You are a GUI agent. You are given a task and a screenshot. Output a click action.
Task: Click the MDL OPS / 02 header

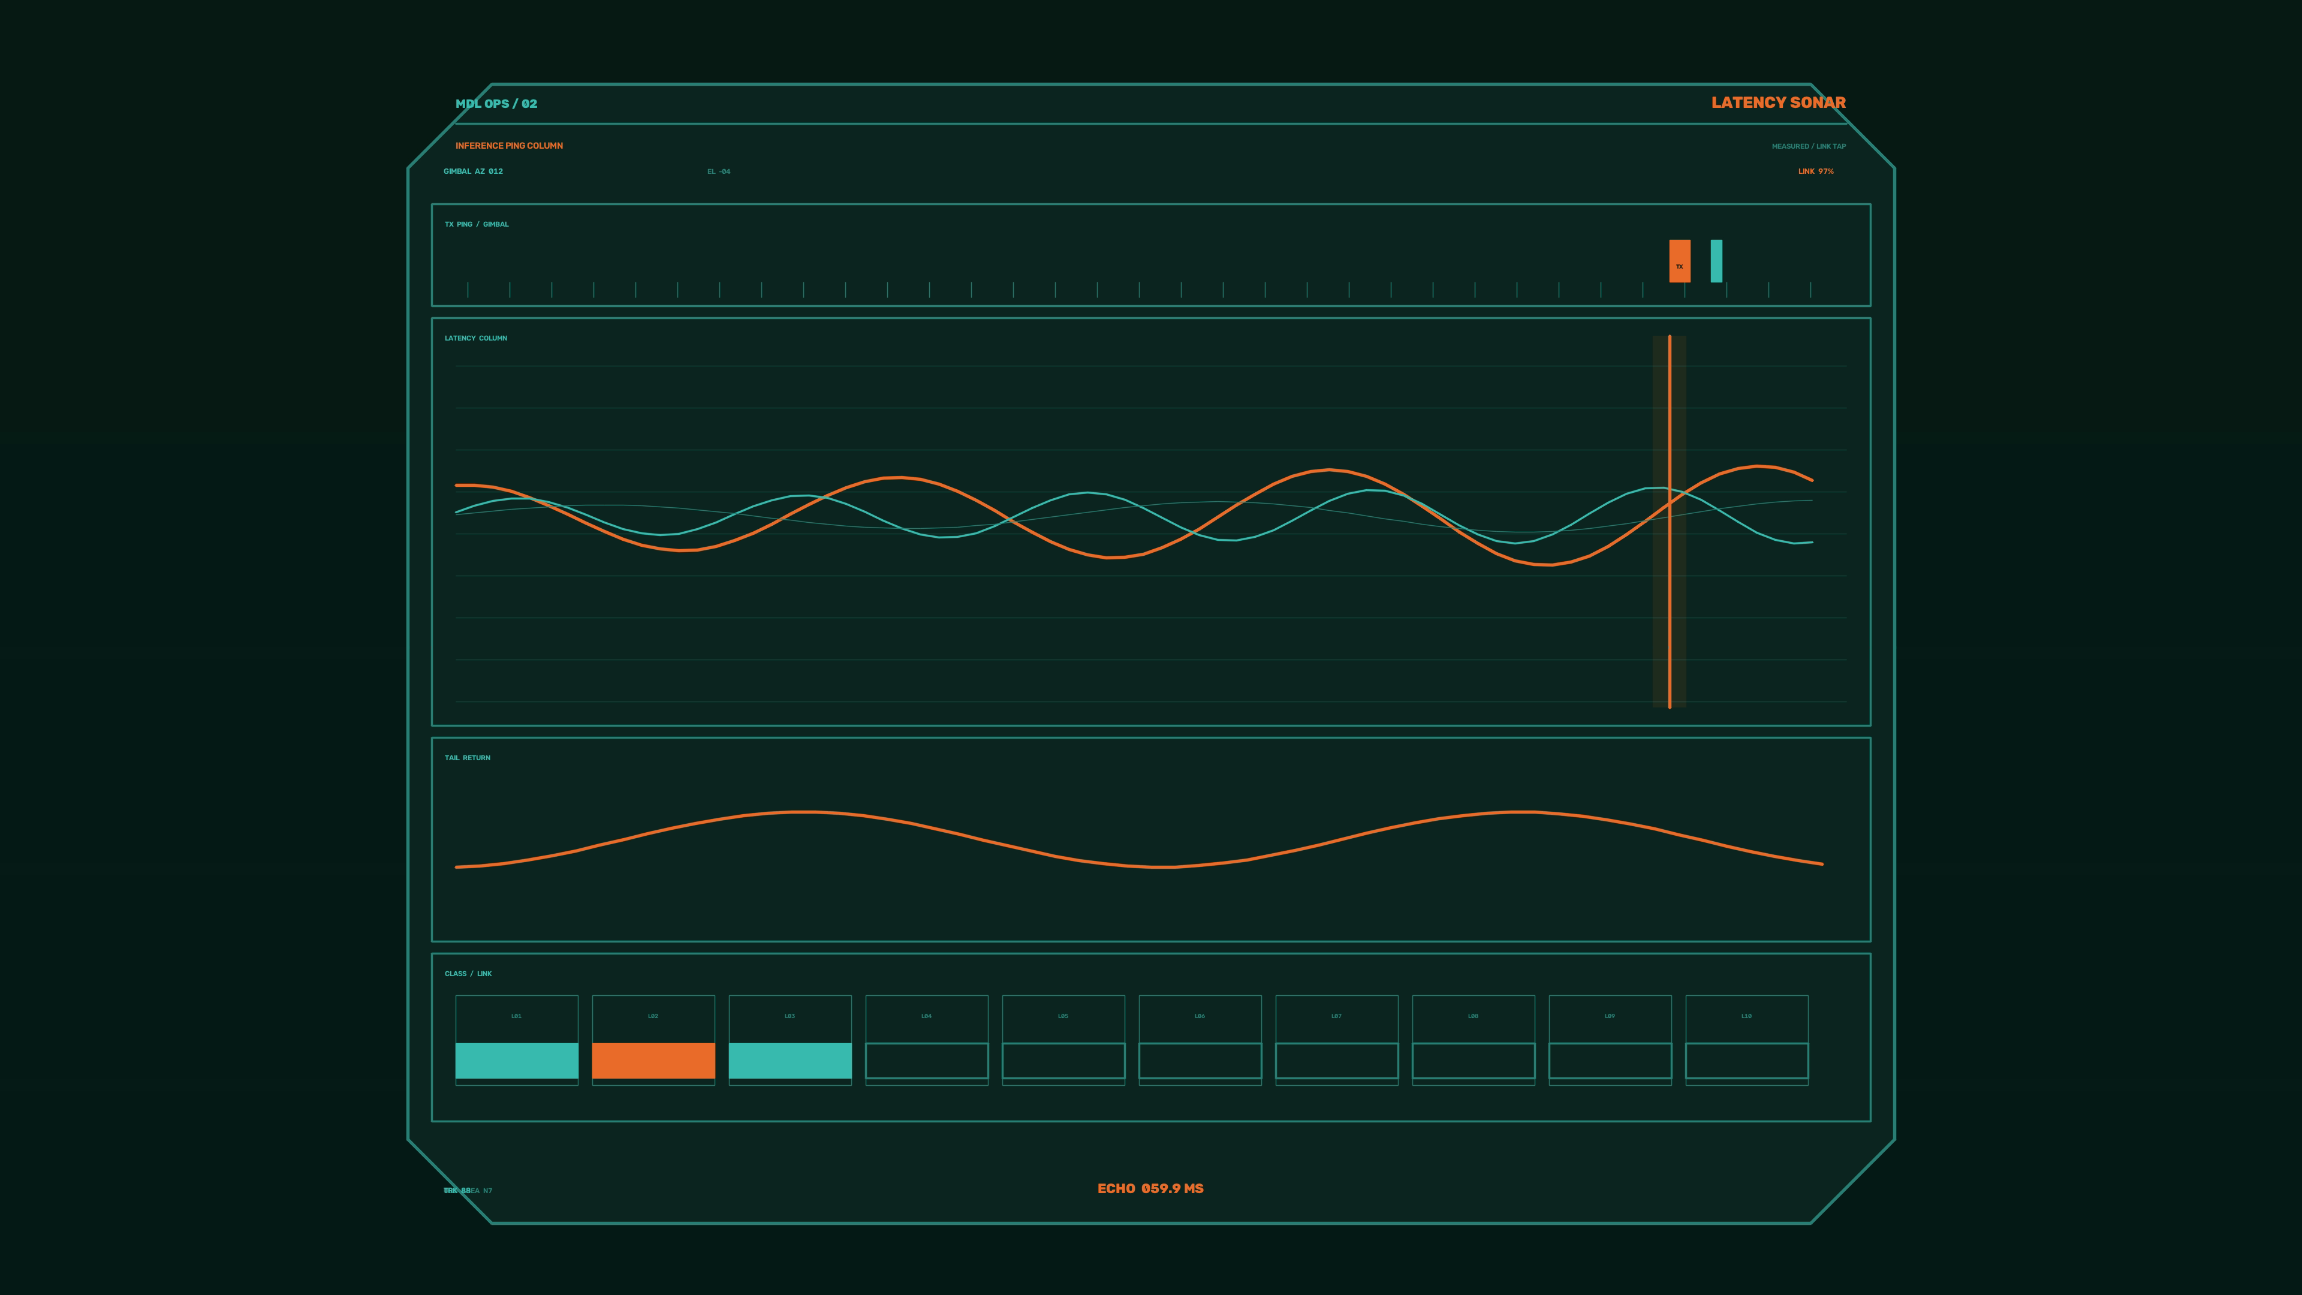[497, 104]
